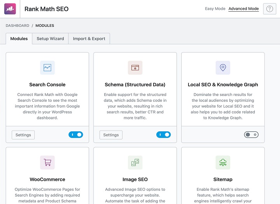Click the WooCommerce shopping cart icon
The image size is (280, 204).
coord(47,162)
